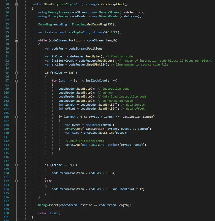This screenshot has height=221, width=215.
Task: Click Debug.Assert call on line 128
Action: click(x=48, y=205)
